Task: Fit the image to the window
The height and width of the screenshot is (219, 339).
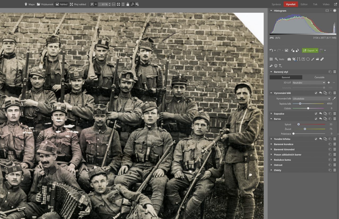Action: pyautogui.click(x=118, y=4)
